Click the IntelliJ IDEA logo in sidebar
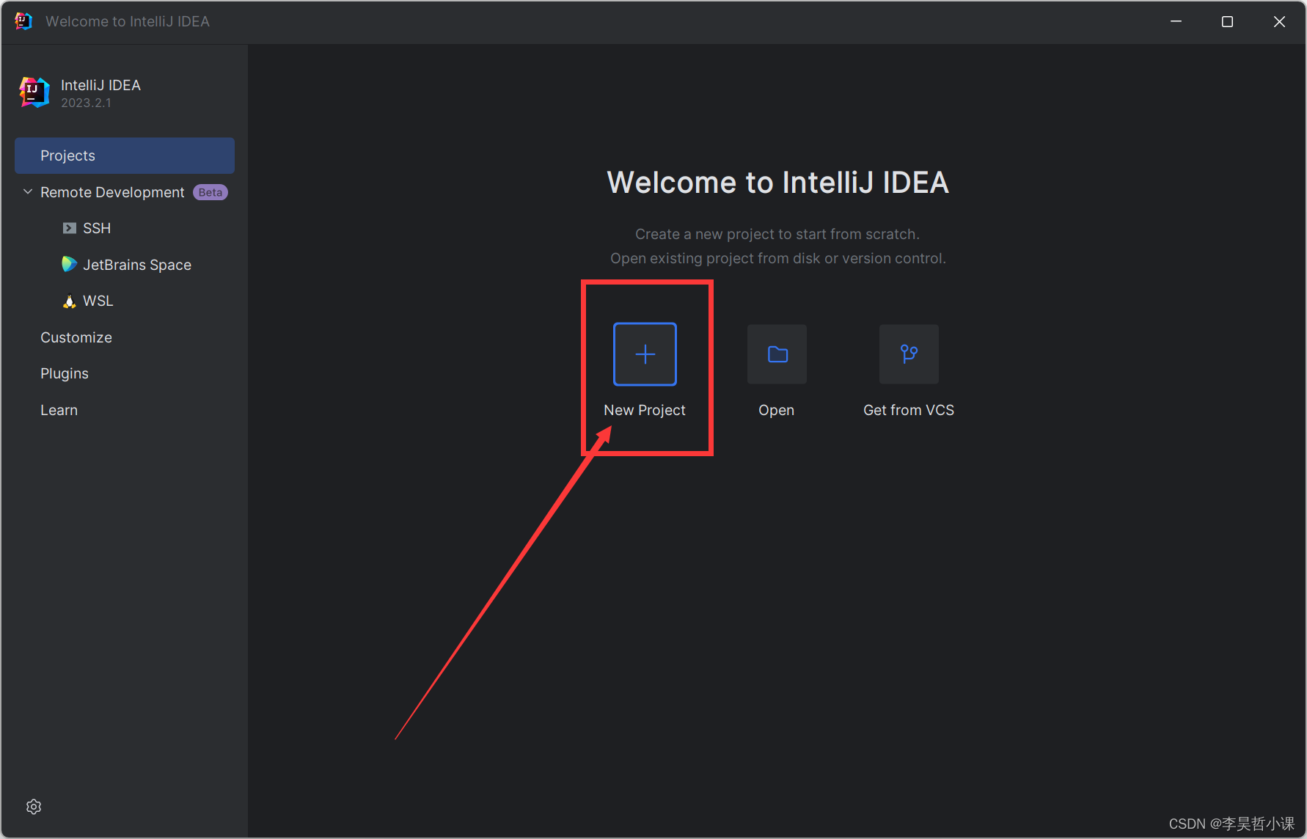The height and width of the screenshot is (839, 1307). click(x=34, y=92)
